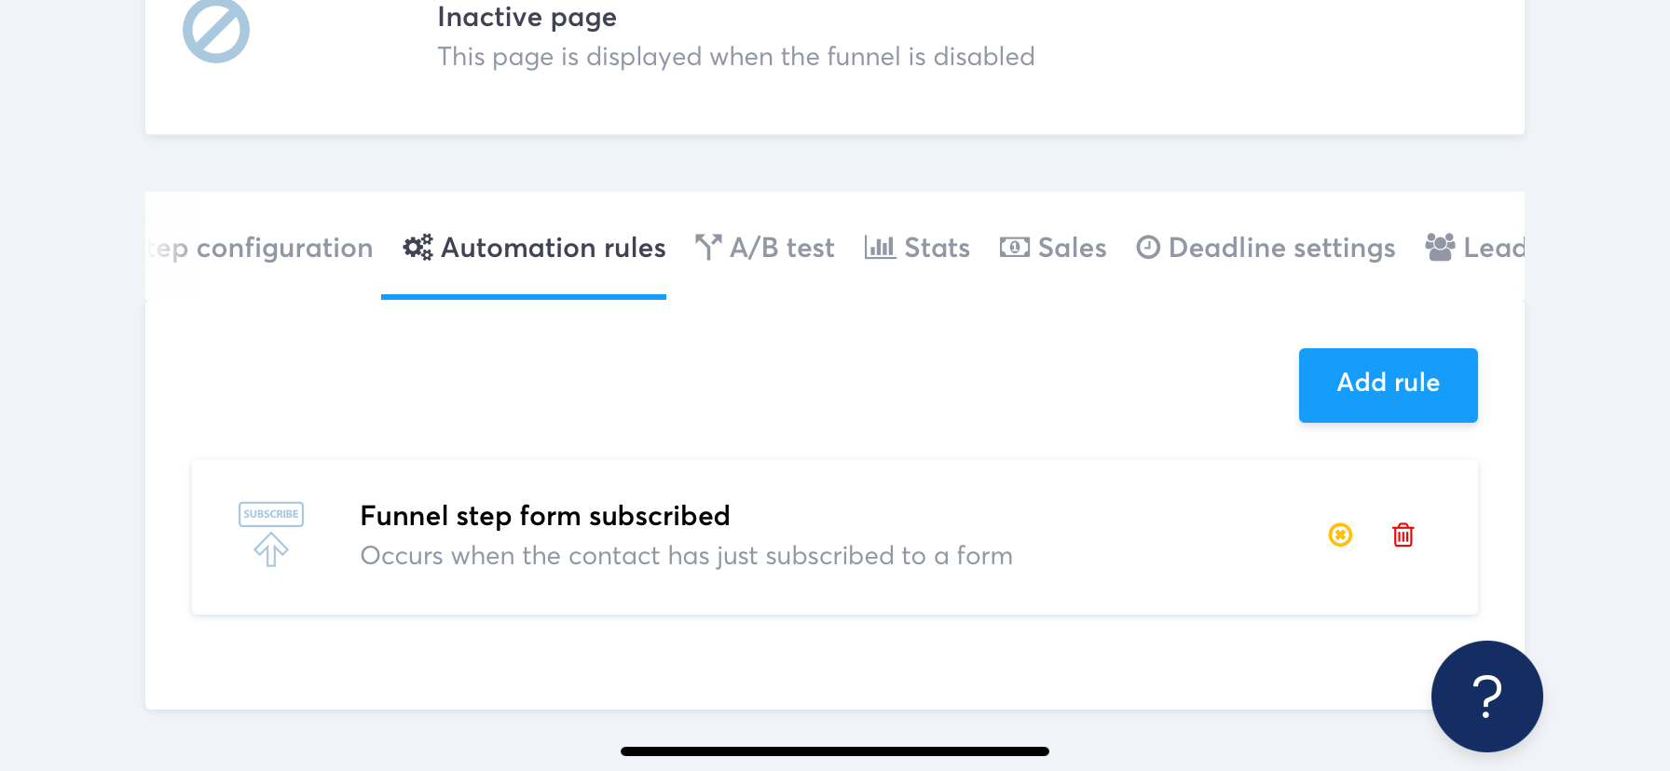Deactivate the rule with the yellow cross icon
The image size is (1670, 771).
(1339, 534)
